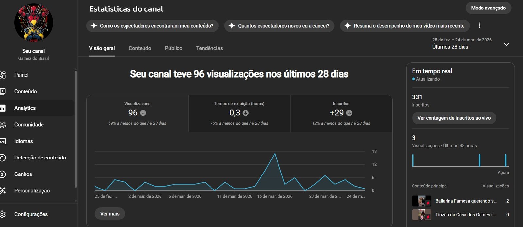Click the down-arrow icon beside 96 views
Viewport: 523px width, 227px height.
click(143, 113)
